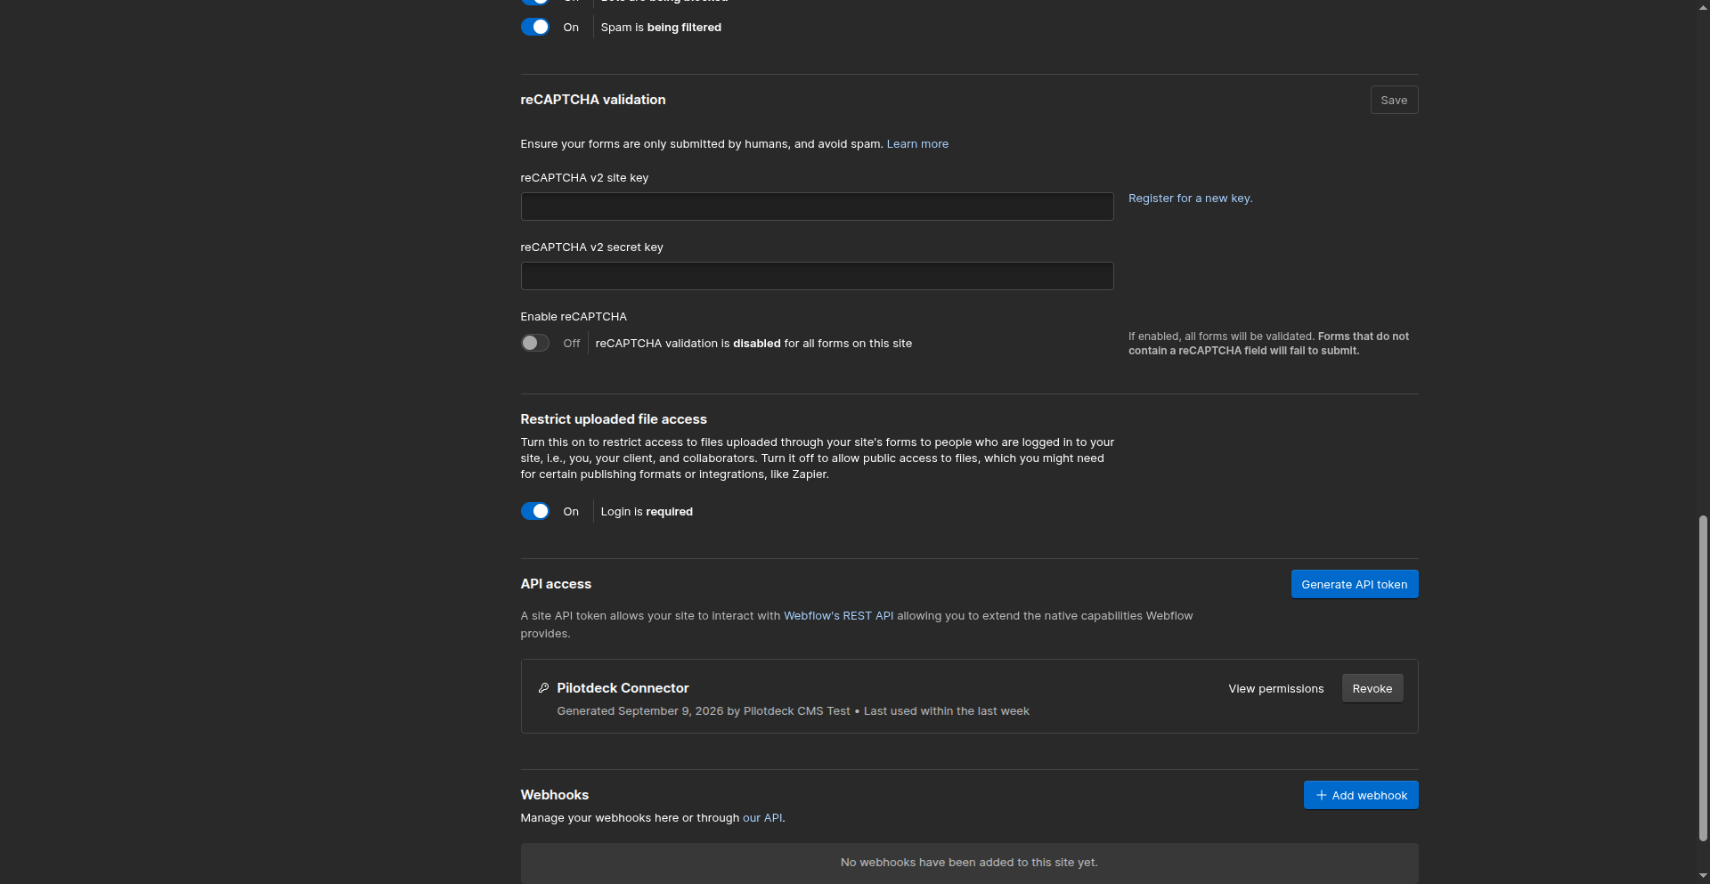Click the scrollbar up arrow
The width and height of the screenshot is (1710, 884).
[1703, 7]
